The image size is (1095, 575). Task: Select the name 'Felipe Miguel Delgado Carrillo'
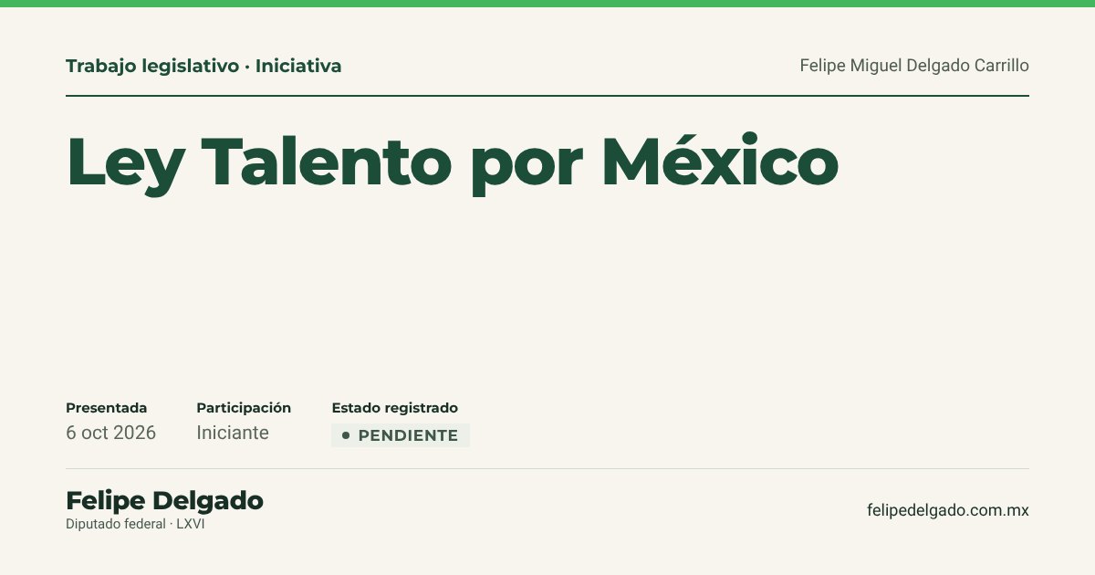[914, 66]
